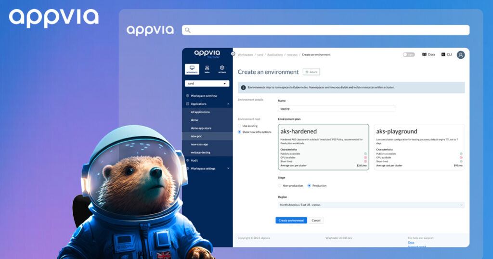Choose the 'Non-production' stage radio button

click(x=280, y=185)
